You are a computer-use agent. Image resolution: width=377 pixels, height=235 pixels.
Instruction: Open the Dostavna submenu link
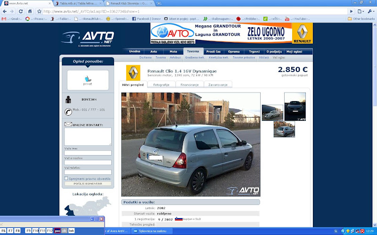point(146,57)
